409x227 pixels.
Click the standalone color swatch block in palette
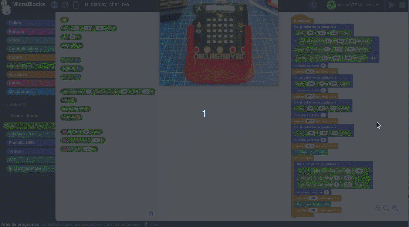(64, 20)
